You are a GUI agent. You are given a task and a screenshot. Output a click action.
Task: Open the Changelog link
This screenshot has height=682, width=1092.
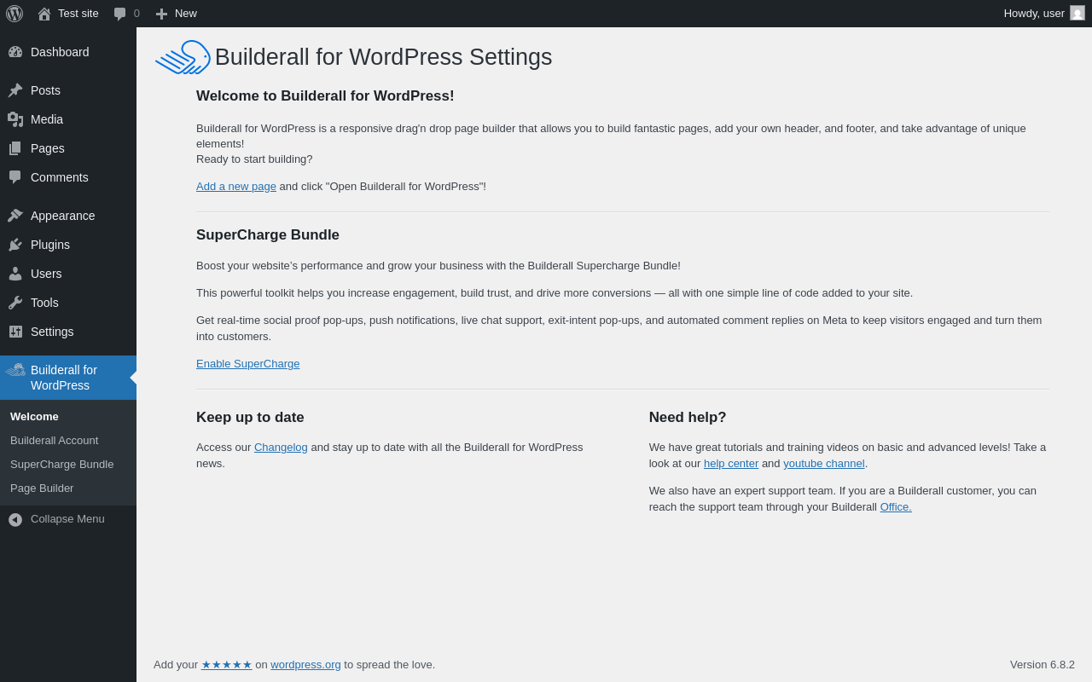click(x=281, y=448)
